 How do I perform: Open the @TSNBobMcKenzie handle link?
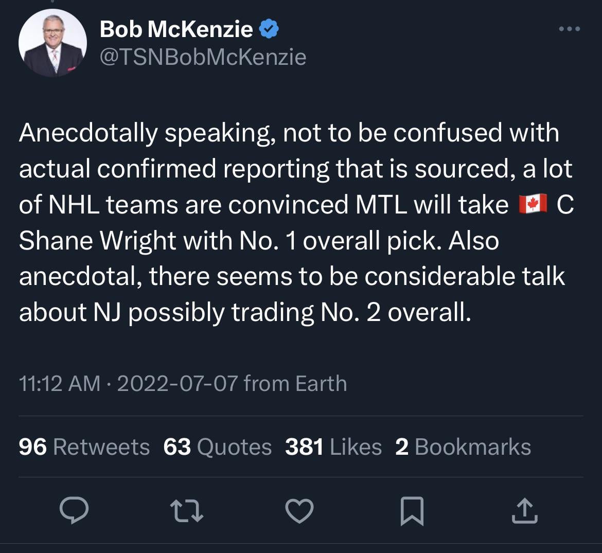click(x=203, y=57)
